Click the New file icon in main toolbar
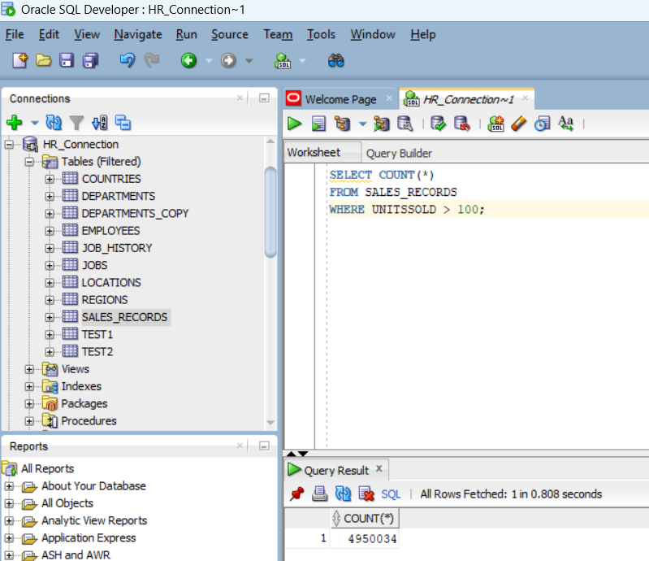 pos(19,60)
